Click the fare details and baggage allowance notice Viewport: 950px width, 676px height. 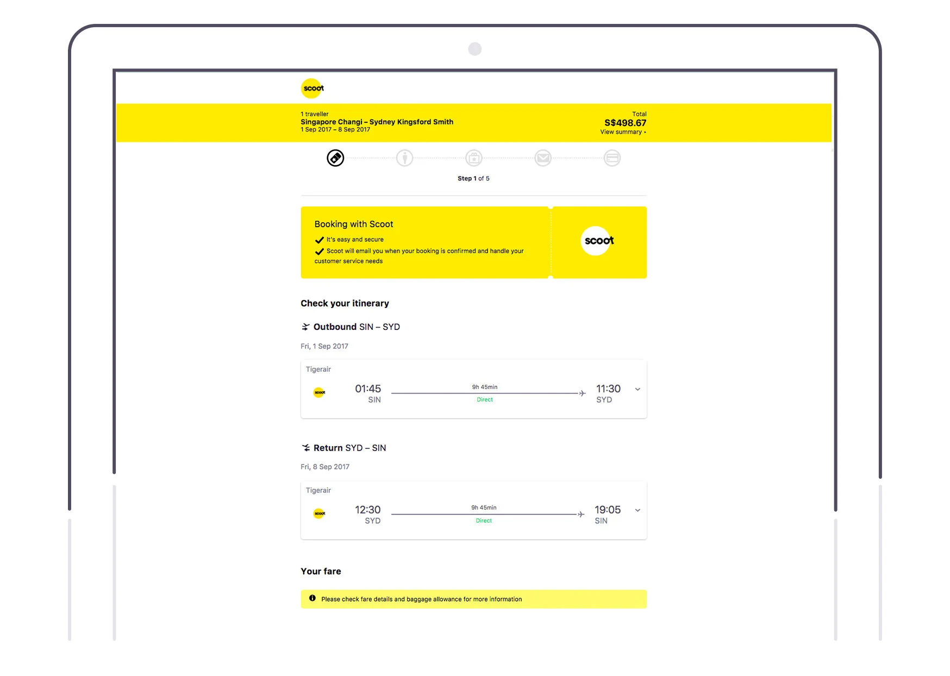point(474,599)
